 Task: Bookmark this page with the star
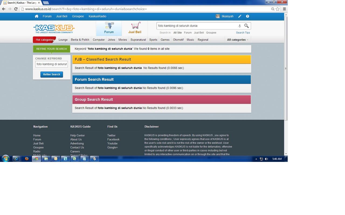pyautogui.click(x=277, y=9)
